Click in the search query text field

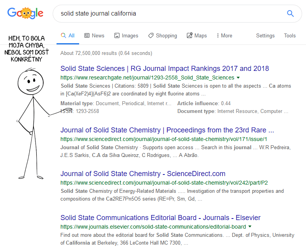(x=168, y=14)
